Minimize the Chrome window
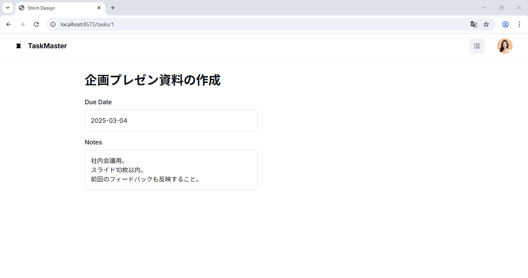This screenshot has width=528, height=278. [484, 8]
